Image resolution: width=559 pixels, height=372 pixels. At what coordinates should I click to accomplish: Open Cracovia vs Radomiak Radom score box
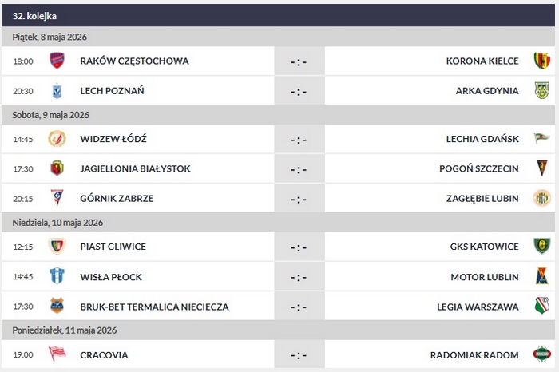(299, 355)
